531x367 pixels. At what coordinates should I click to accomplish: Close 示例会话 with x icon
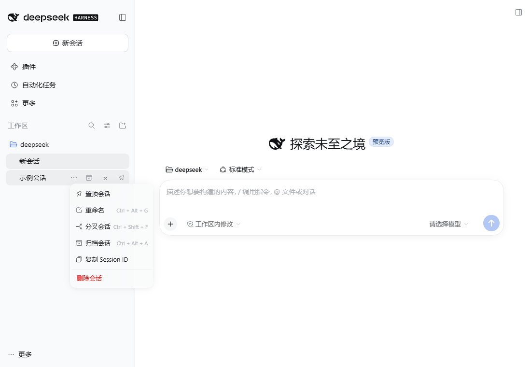105,178
